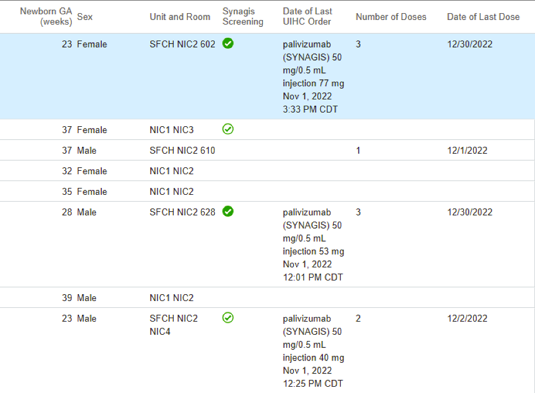Image resolution: width=535 pixels, height=393 pixels.
Task: Click the palivizumab 40 mg injection order
Action: pos(313,351)
